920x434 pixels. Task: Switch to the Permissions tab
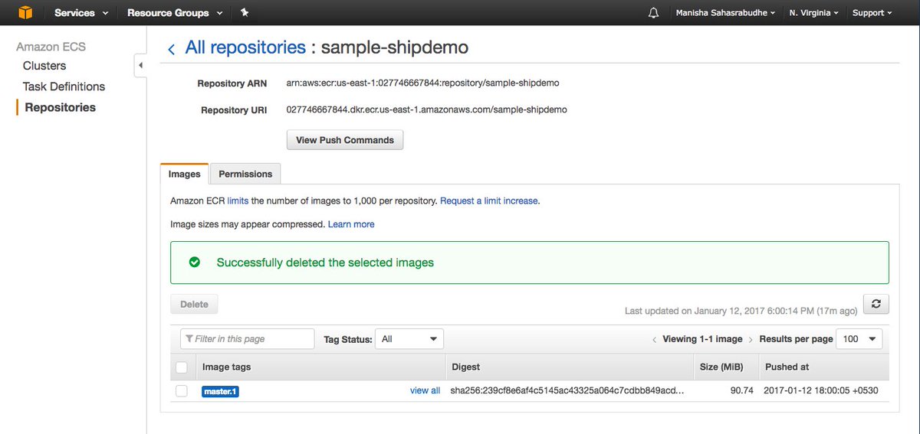point(245,174)
